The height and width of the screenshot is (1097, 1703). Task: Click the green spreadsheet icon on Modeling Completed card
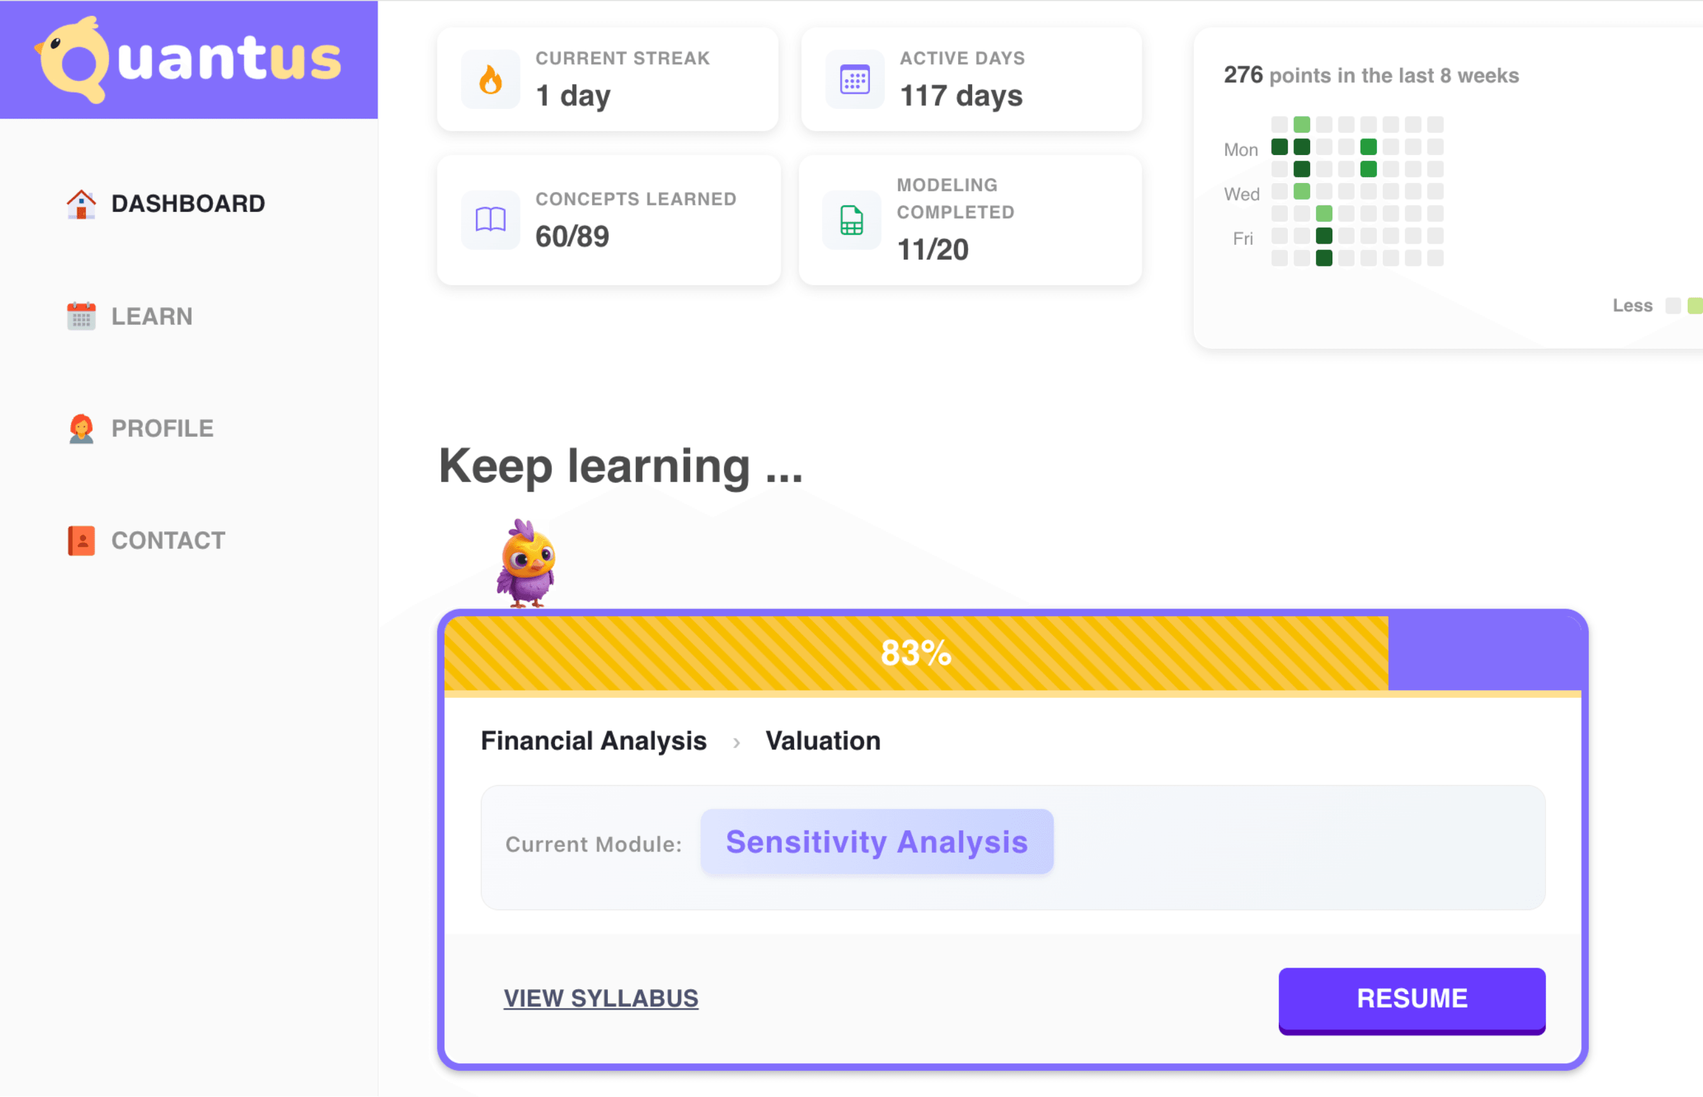853,220
